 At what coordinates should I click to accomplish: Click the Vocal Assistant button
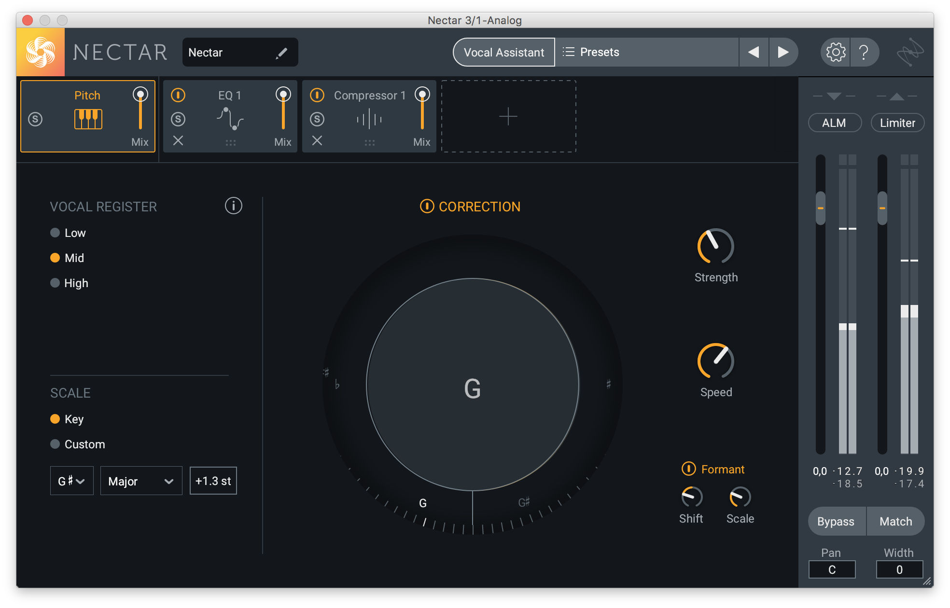[x=504, y=52]
